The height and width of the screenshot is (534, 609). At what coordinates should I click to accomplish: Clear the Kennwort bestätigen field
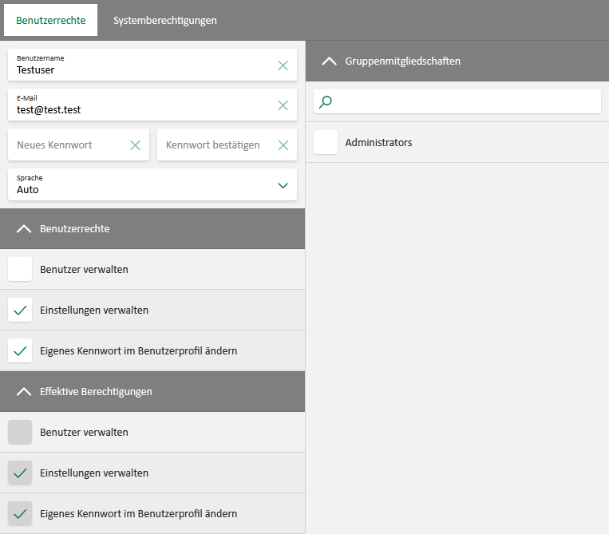(283, 145)
